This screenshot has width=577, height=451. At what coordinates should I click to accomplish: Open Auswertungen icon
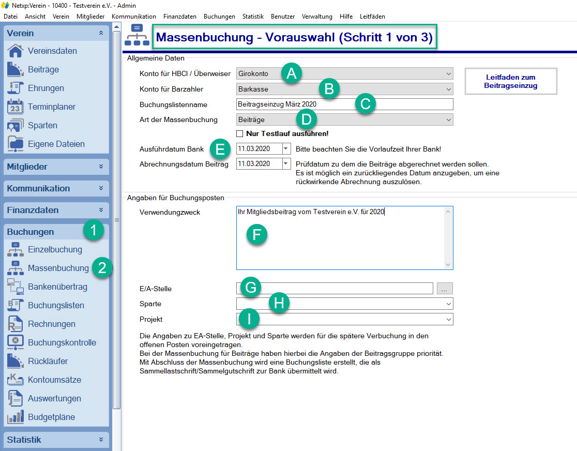(x=15, y=398)
